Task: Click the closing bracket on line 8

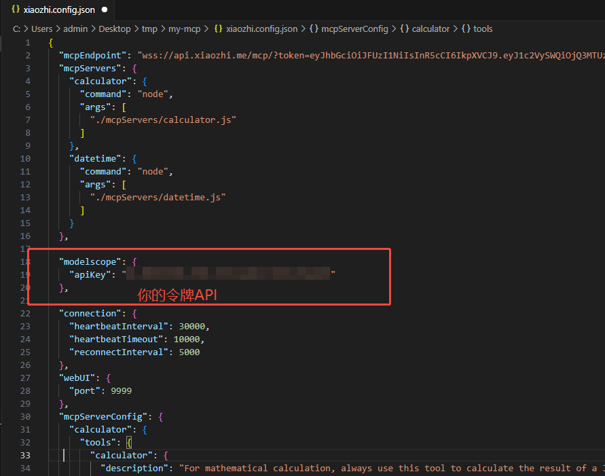Action: click(x=82, y=133)
